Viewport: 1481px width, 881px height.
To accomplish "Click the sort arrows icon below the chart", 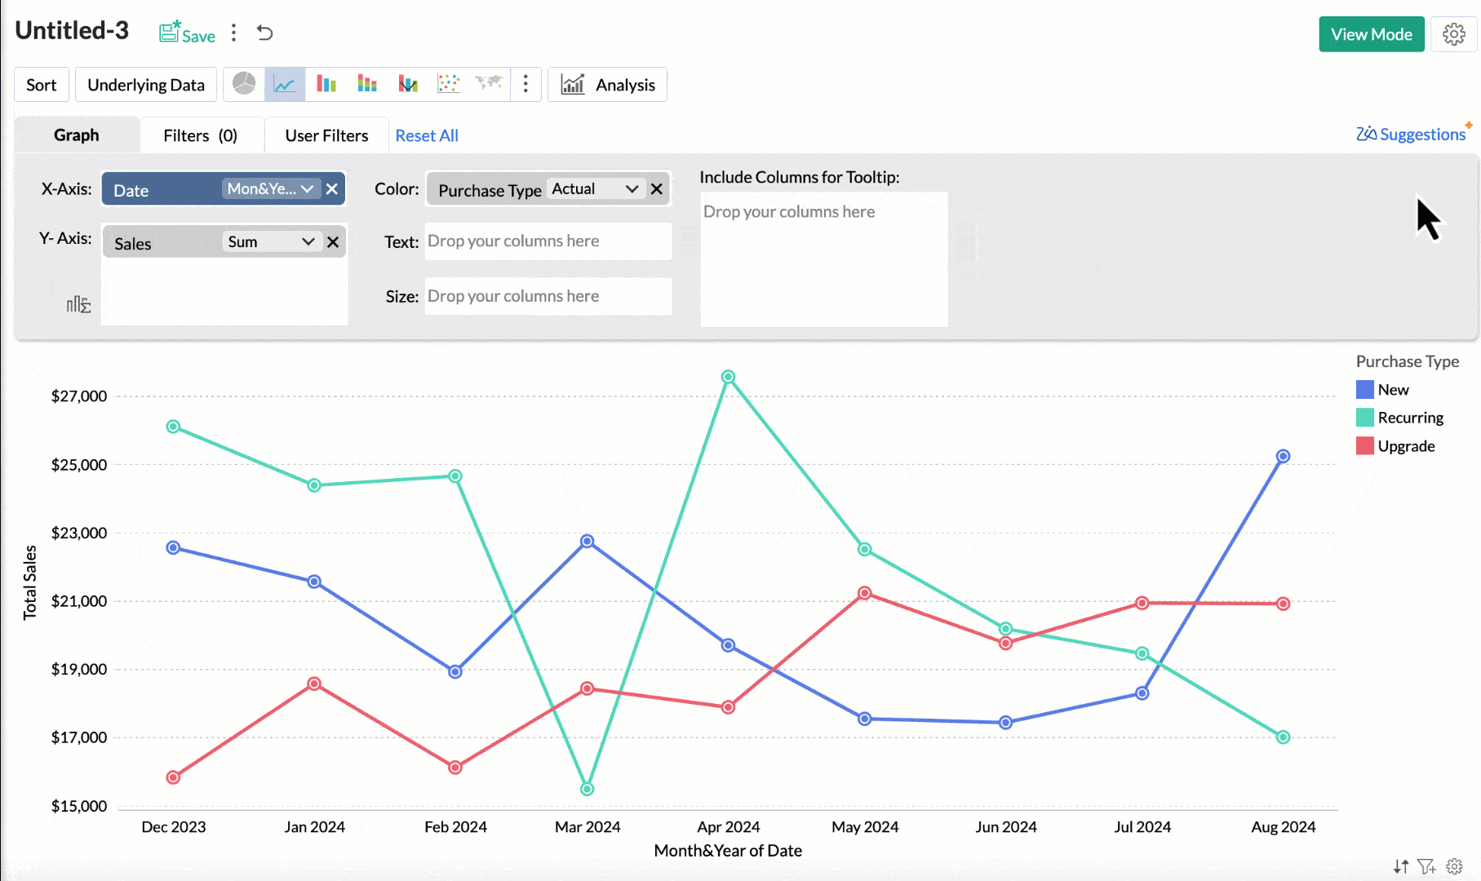I will (x=1401, y=866).
